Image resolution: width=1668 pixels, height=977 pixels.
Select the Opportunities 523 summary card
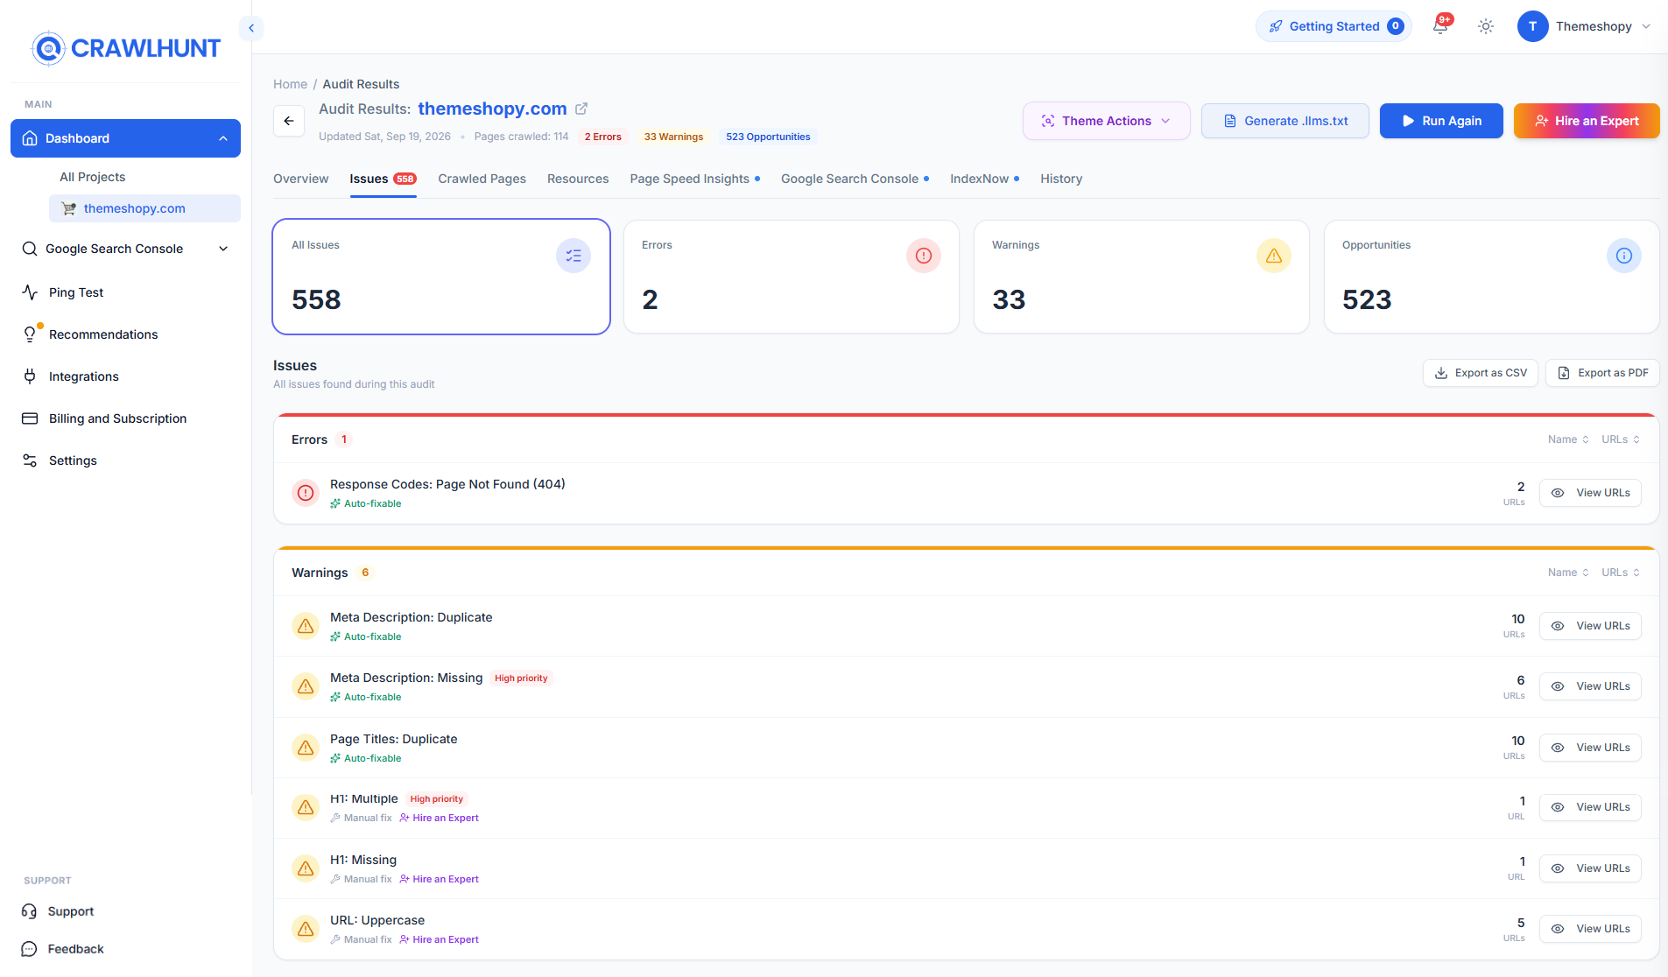coord(1491,277)
